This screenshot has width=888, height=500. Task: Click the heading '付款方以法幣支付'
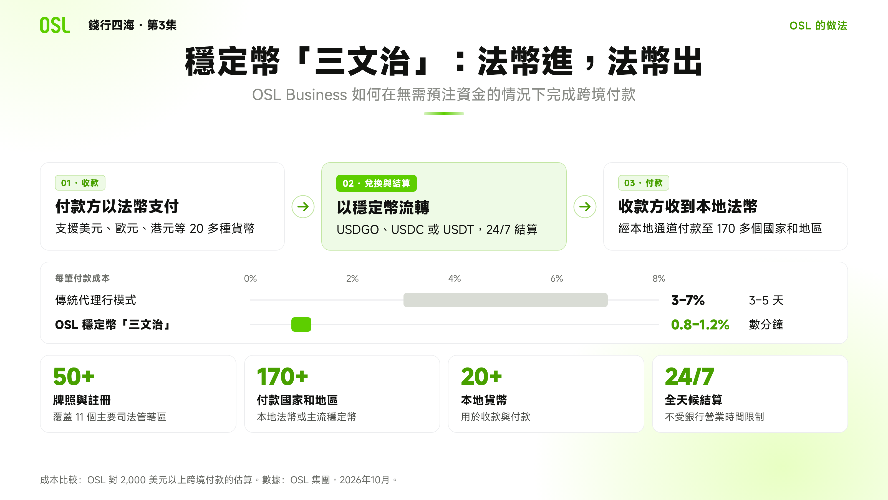pyautogui.click(x=117, y=206)
